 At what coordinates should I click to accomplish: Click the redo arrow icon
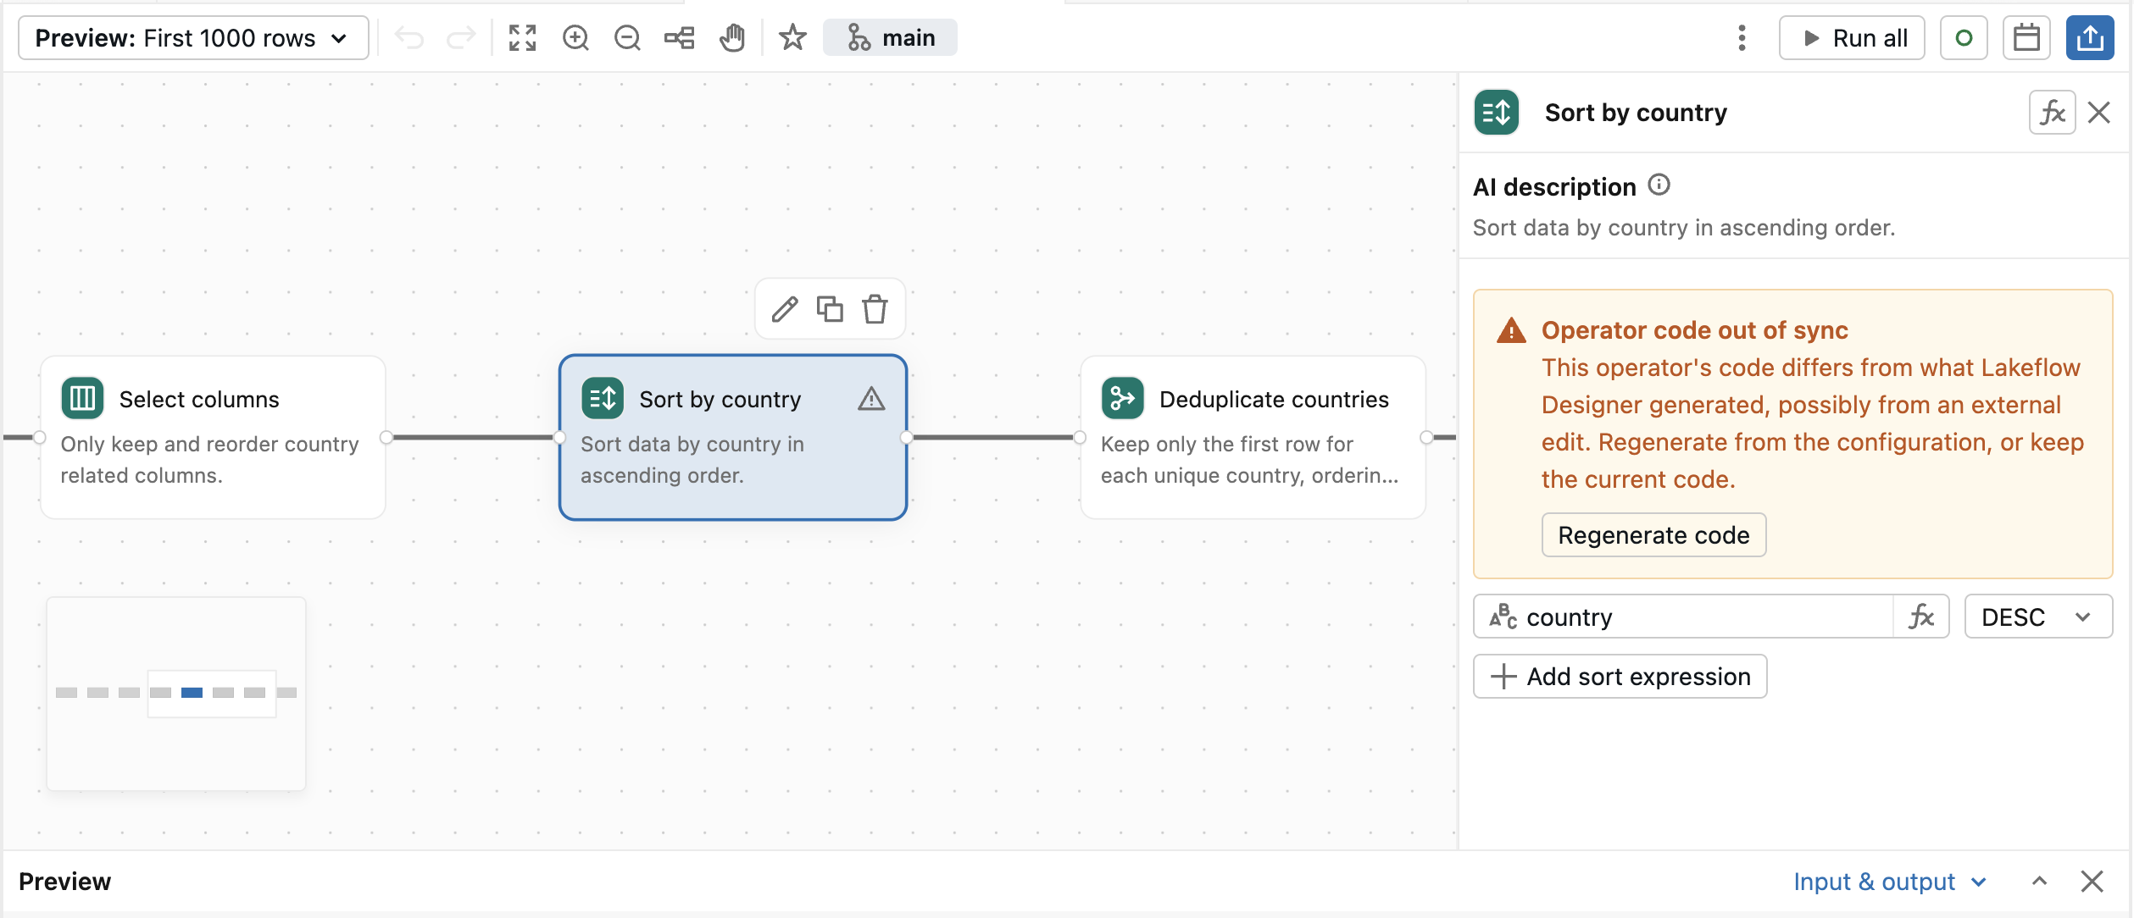[x=461, y=38]
